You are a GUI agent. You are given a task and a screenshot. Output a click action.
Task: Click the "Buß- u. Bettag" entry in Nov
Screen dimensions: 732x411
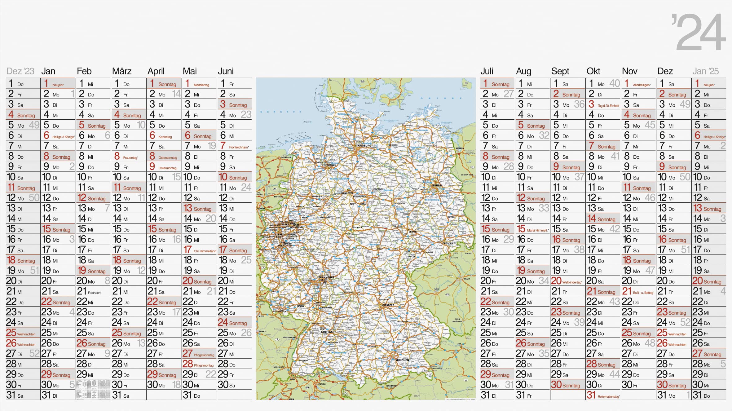pyautogui.click(x=644, y=293)
